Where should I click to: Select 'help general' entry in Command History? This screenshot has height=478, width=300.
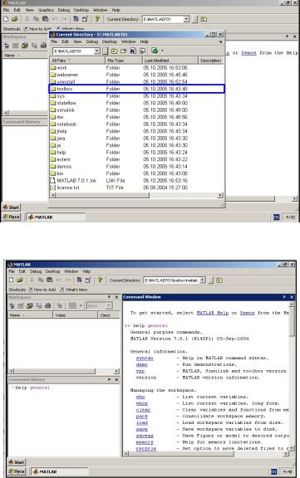click(32, 388)
